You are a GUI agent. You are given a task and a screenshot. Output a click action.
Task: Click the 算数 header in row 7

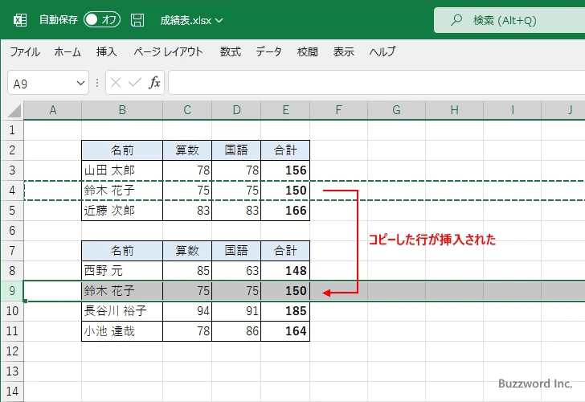click(x=187, y=251)
